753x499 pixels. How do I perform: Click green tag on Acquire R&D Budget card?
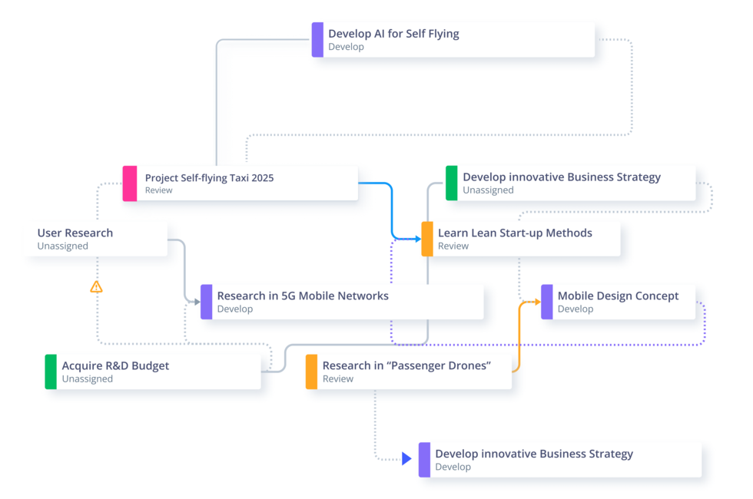click(51, 372)
